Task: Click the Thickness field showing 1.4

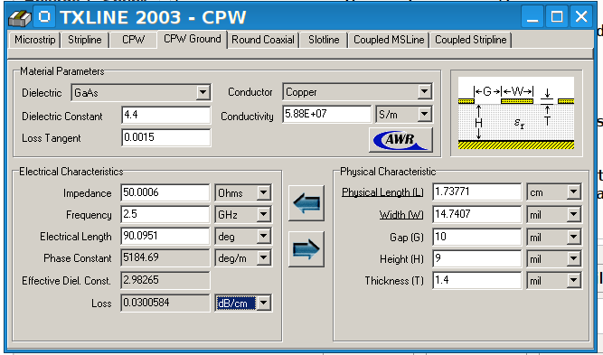Action: (x=476, y=280)
